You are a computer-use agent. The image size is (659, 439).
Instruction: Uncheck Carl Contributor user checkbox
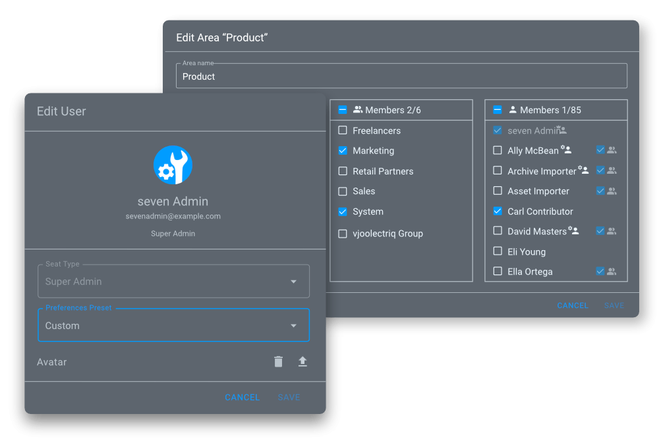(x=498, y=211)
